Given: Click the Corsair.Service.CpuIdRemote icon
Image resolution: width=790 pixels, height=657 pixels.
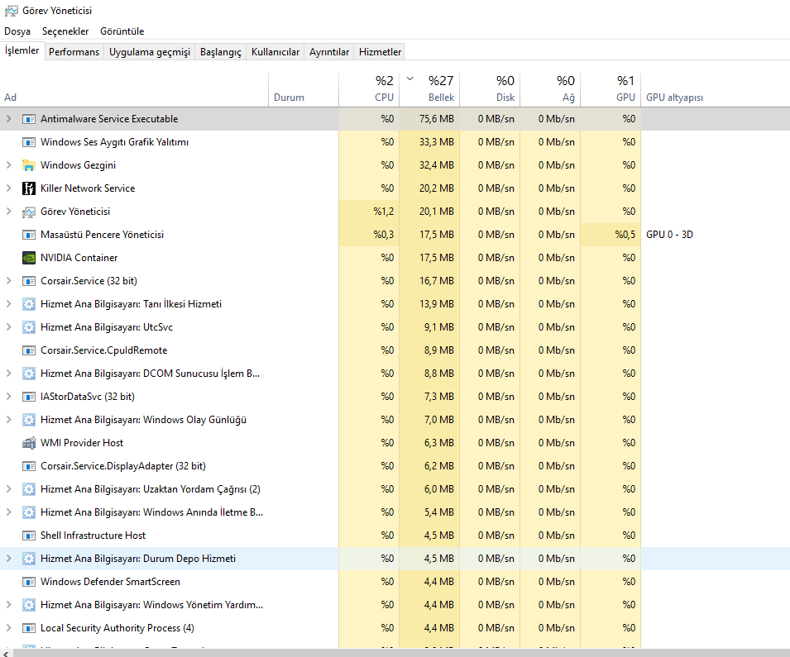Looking at the screenshot, I should pos(29,351).
